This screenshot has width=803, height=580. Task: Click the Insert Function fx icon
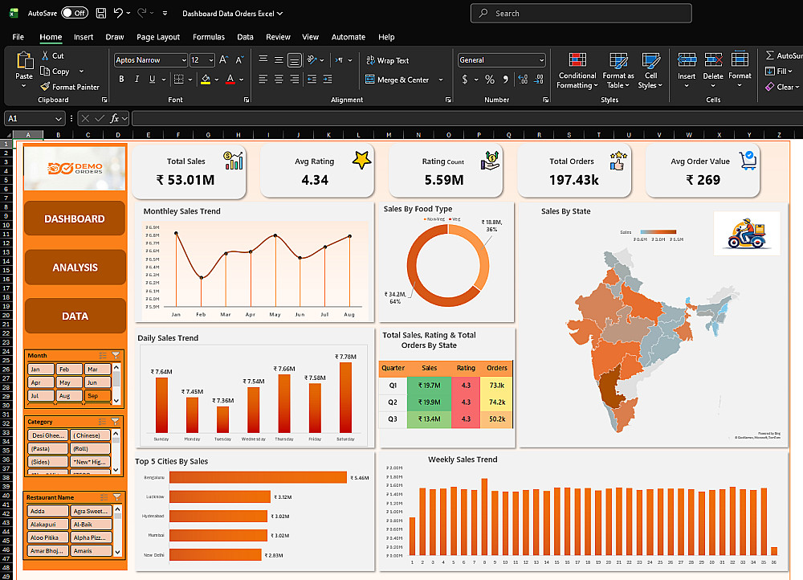coord(115,119)
